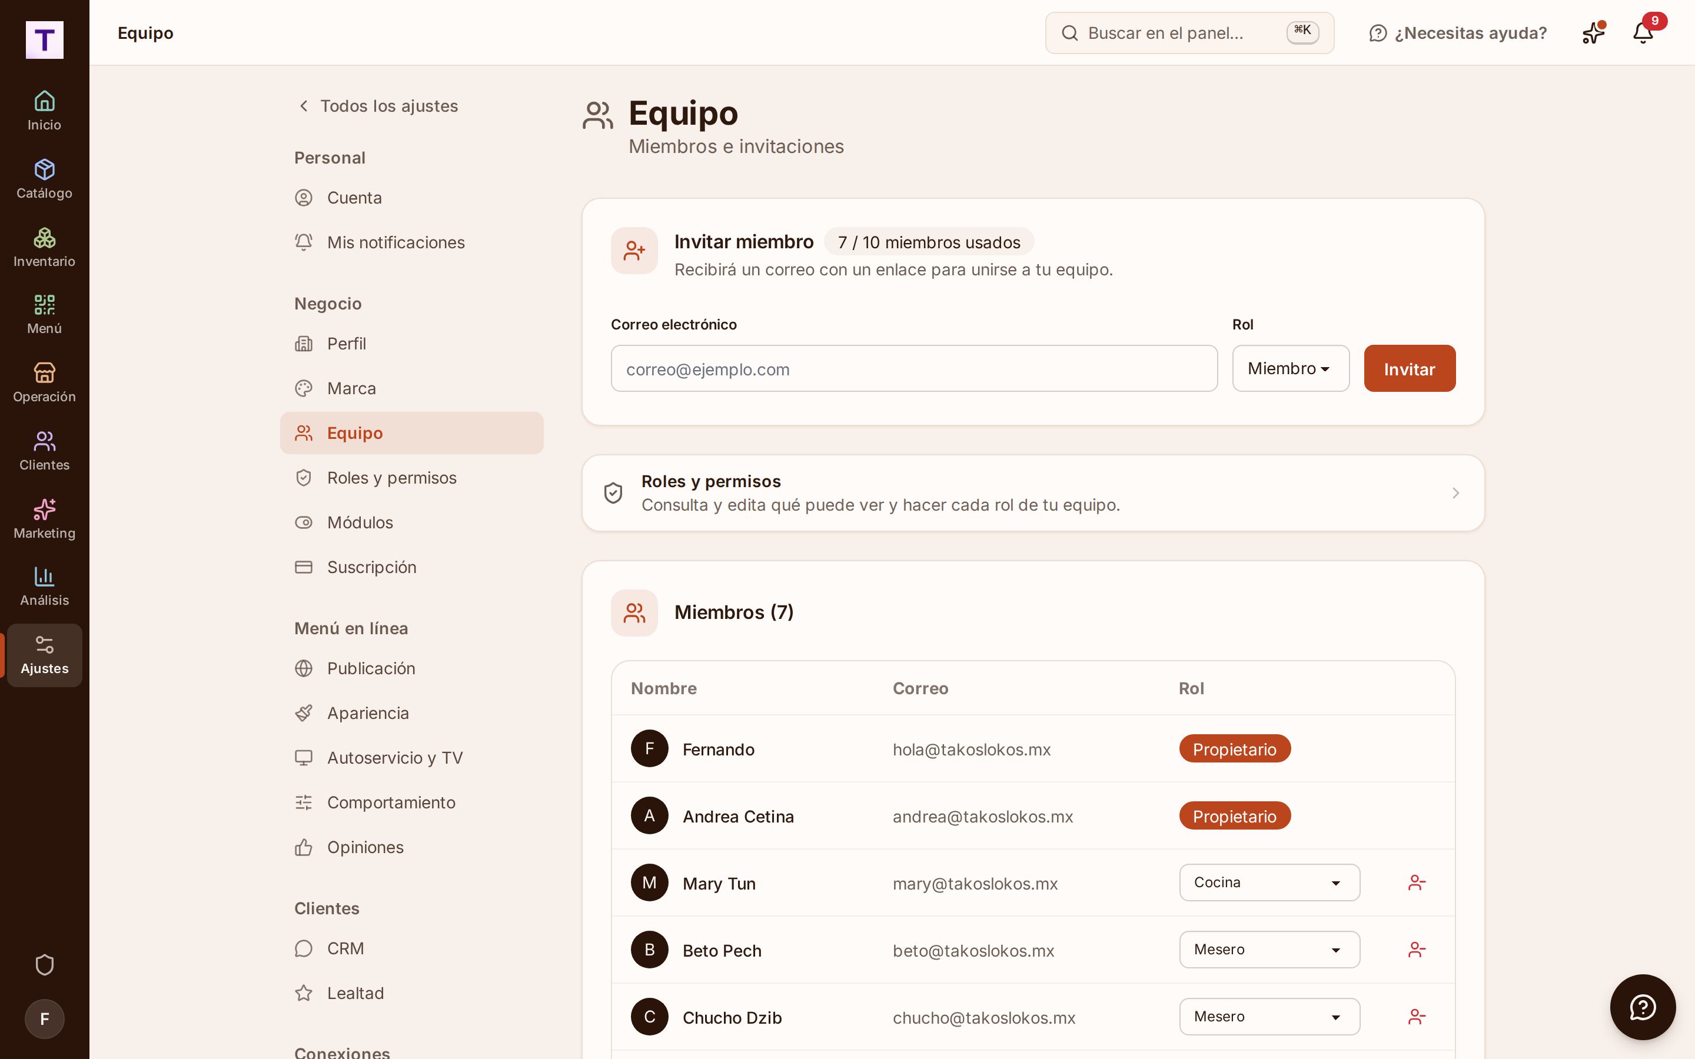Go back to Todos los ajustes
The width and height of the screenshot is (1695, 1059).
(378, 106)
